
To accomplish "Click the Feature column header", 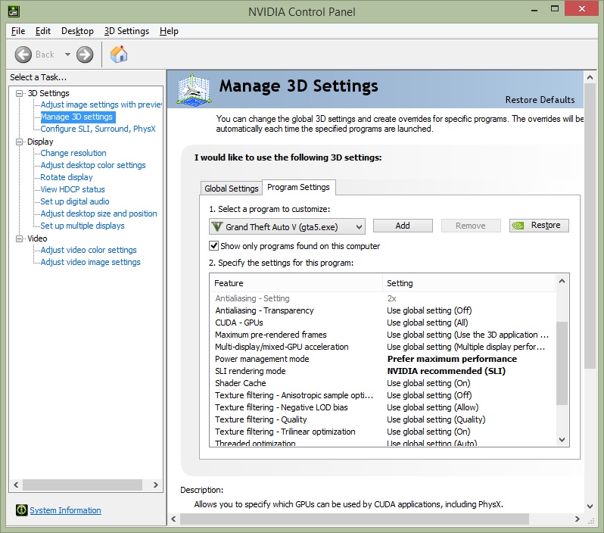I will (x=296, y=283).
